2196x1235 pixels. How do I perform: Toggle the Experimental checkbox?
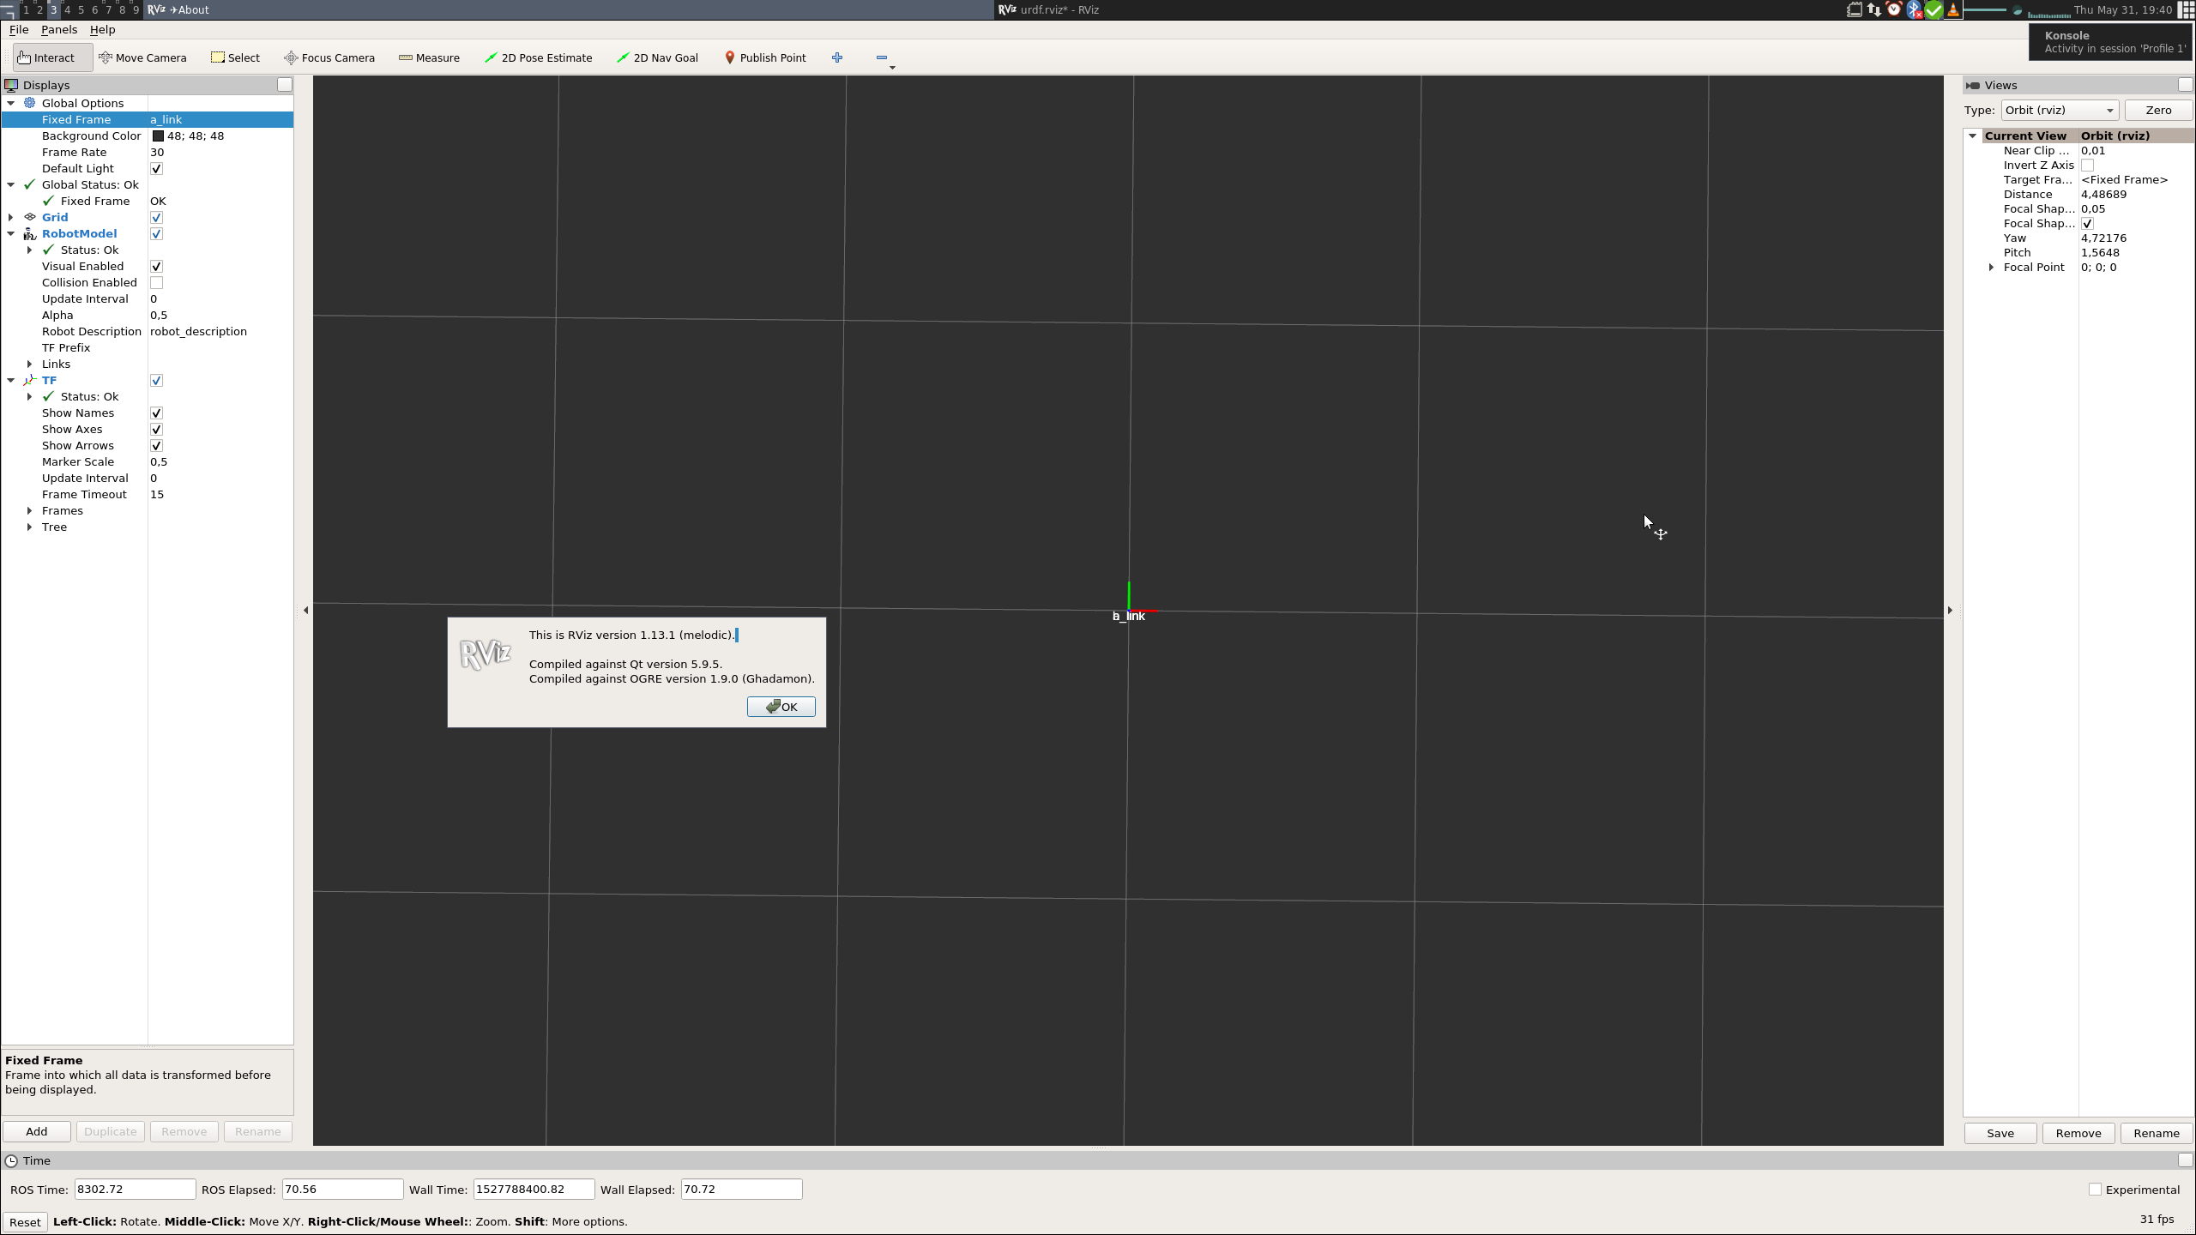click(2095, 1190)
